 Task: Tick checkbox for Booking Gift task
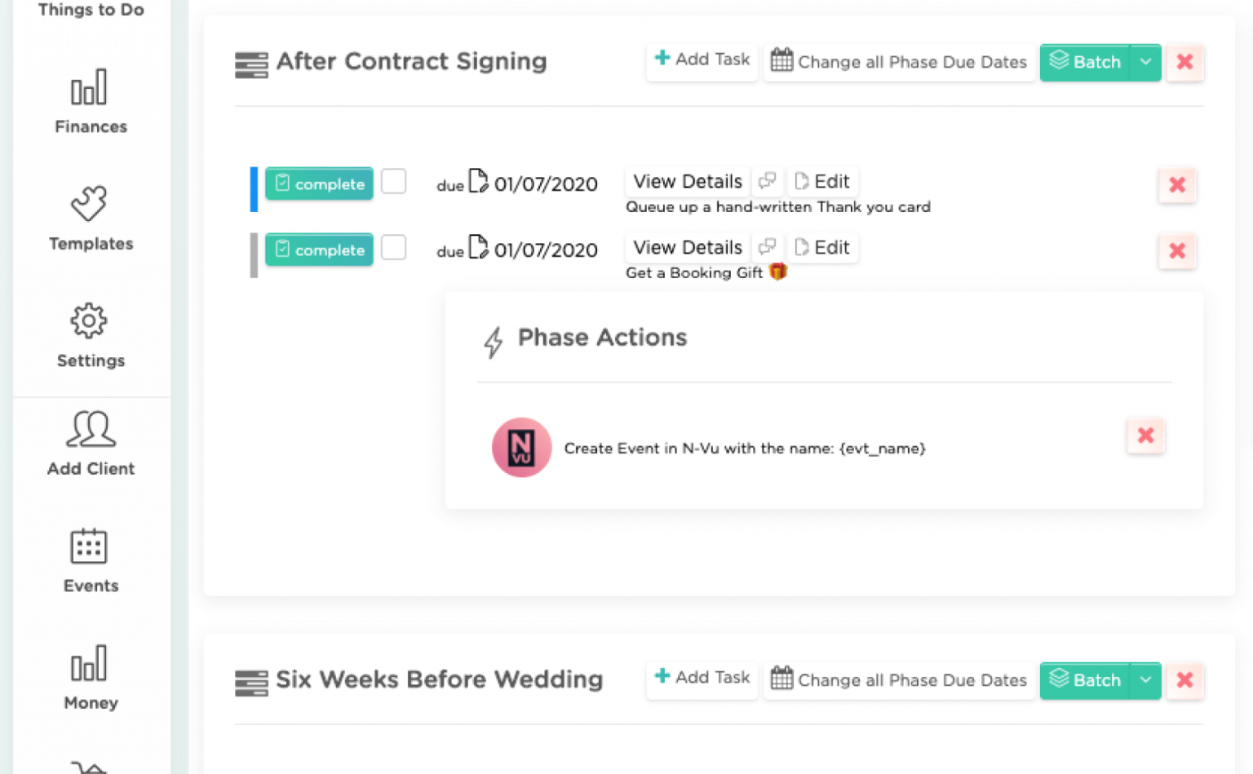coord(394,247)
